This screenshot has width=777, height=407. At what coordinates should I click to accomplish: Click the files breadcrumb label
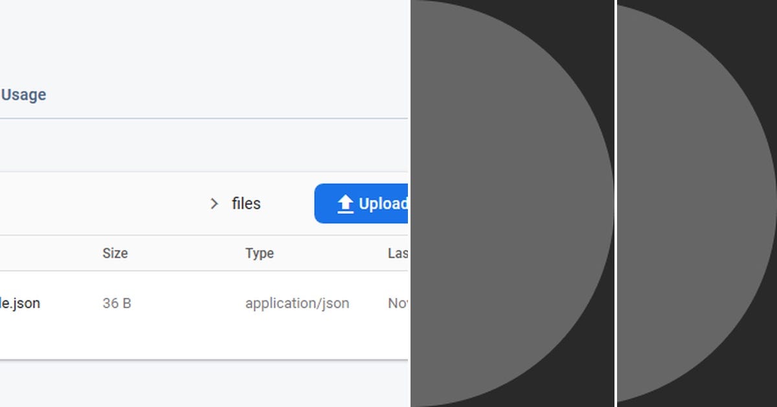(245, 203)
